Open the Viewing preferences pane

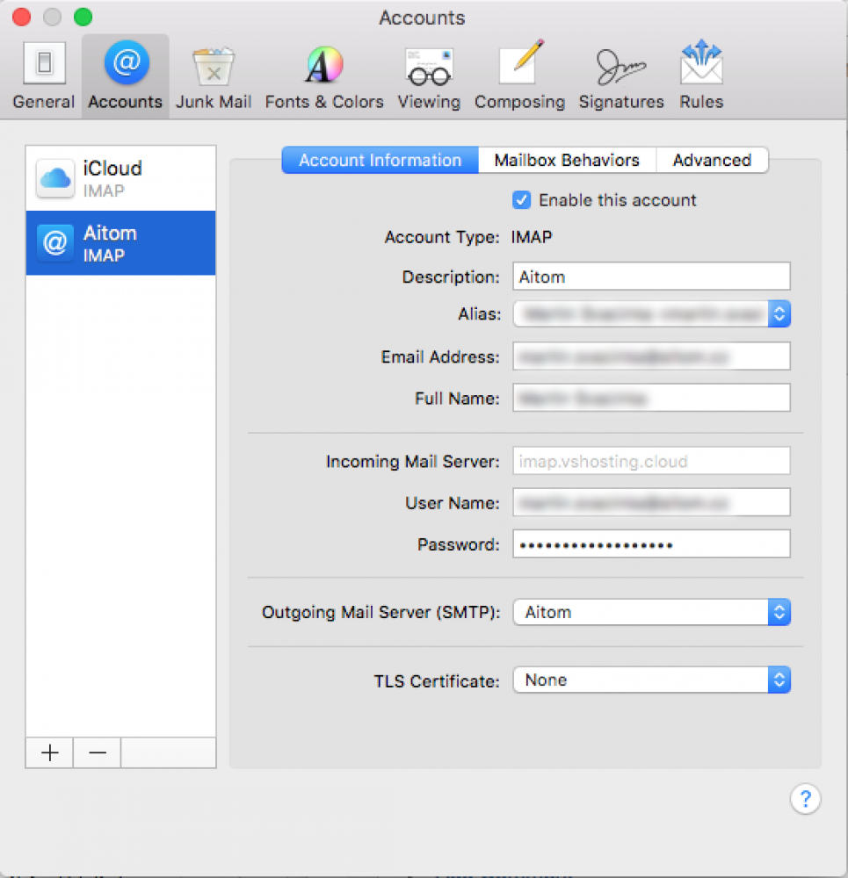click(429, 77)
